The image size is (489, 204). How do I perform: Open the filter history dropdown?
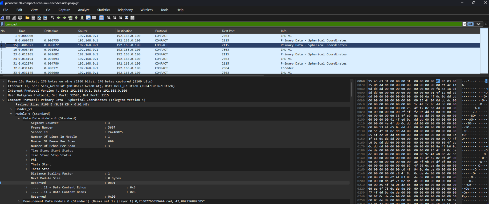point(478,24)
